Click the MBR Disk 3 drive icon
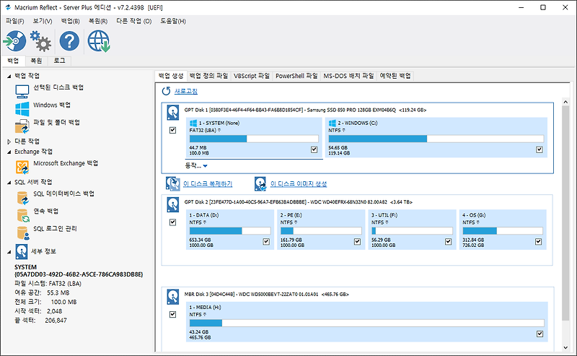The height and width of the screenshot is (356, 577). point(173,297)
